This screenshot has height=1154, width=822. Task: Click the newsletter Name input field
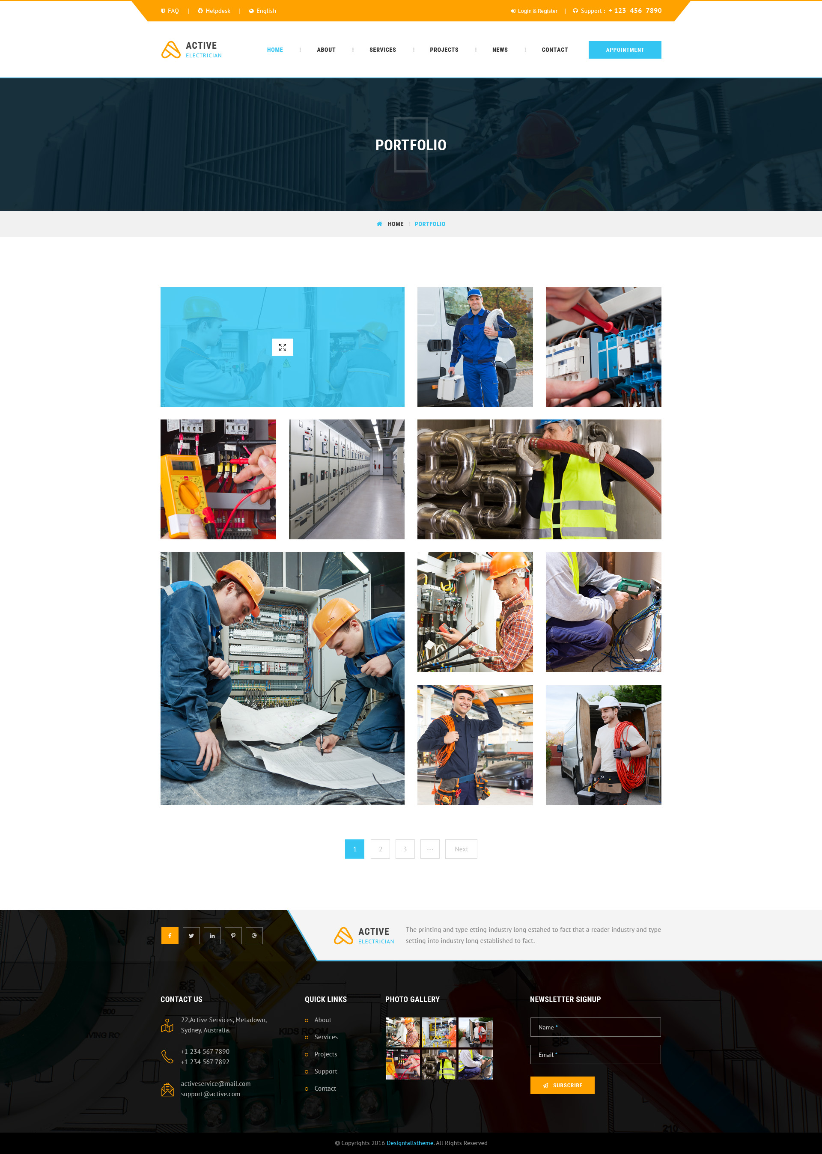click(x=595, y=1027)
